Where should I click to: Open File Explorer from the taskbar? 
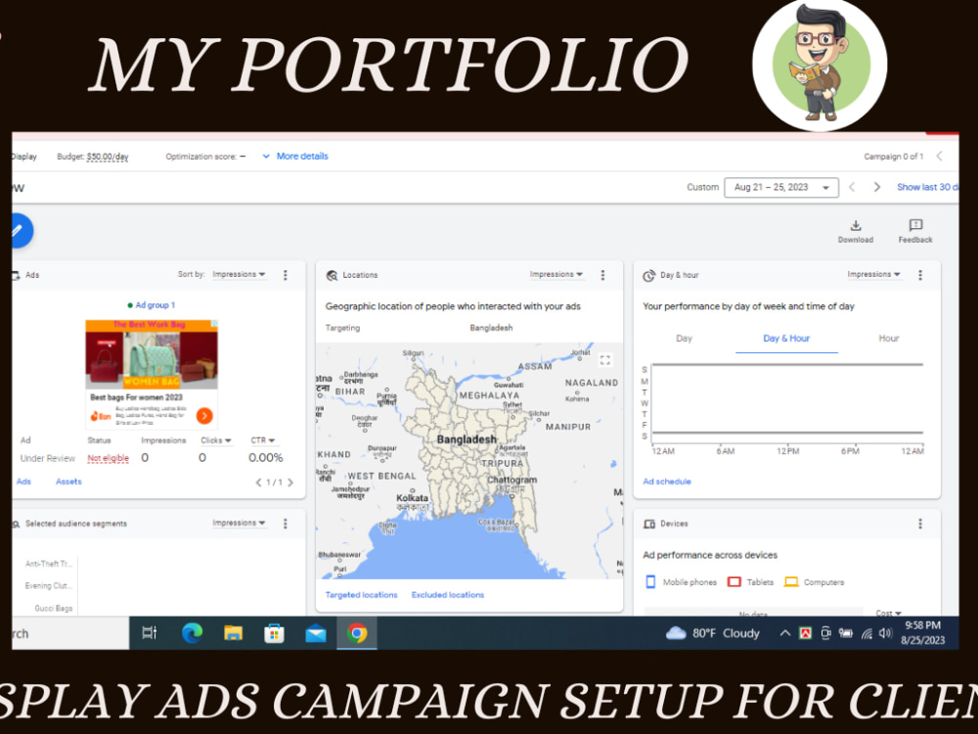tap(233, 633)
